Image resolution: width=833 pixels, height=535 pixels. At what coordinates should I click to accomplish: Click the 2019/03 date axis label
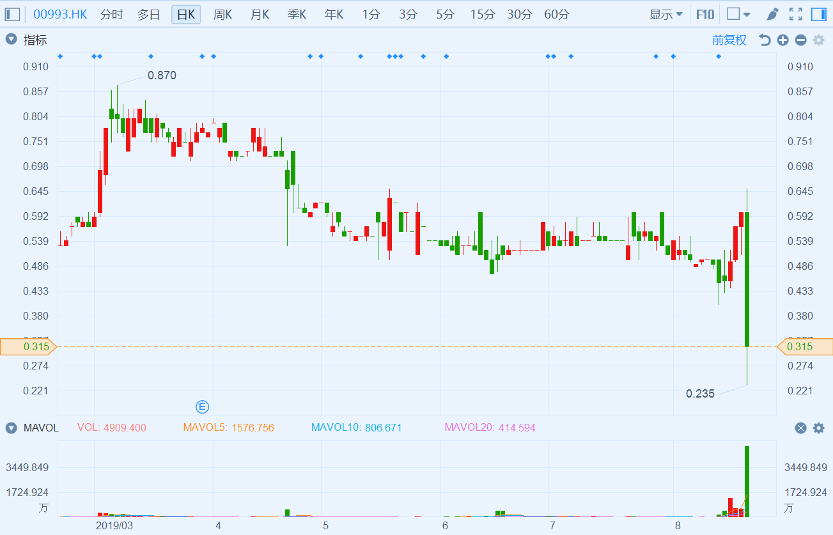pyautogui.click(x=114, y=525)
